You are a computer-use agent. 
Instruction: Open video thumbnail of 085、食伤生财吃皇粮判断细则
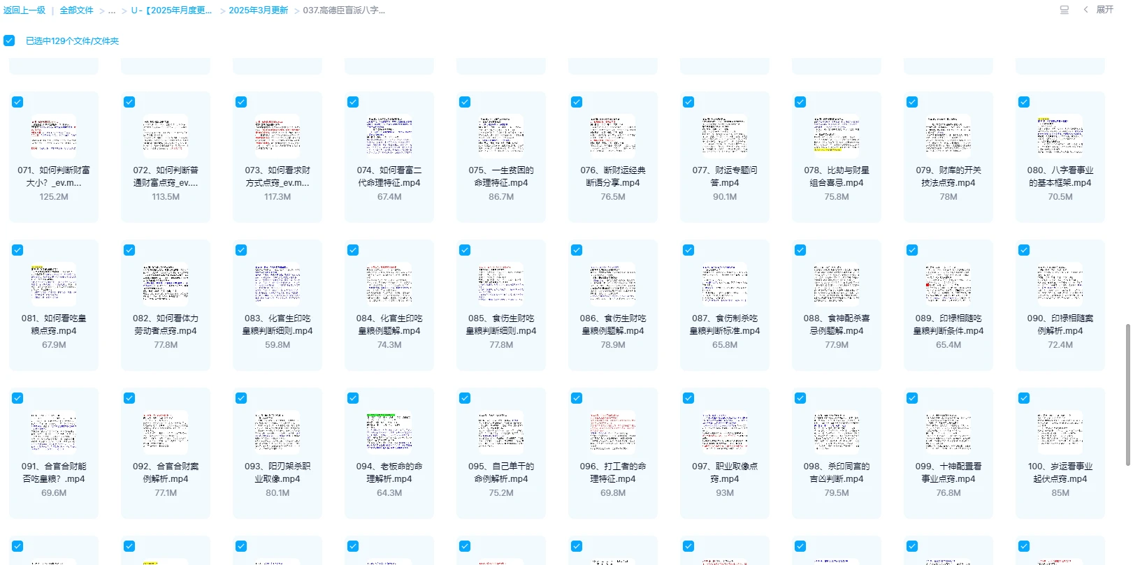coord(501,283)
